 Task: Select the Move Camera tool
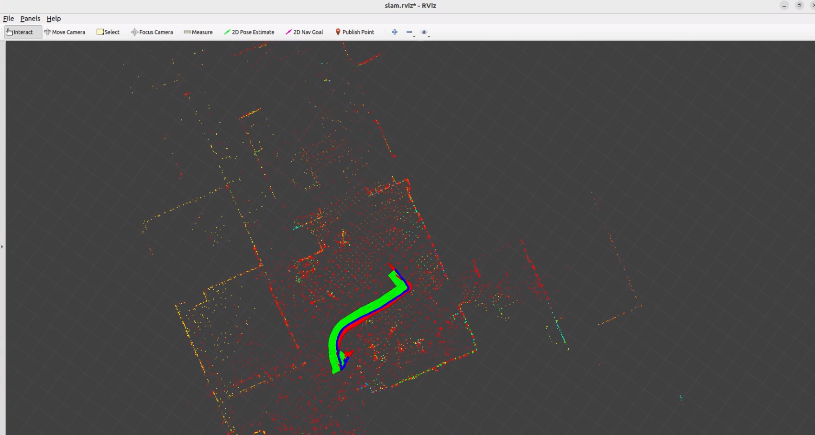(x=65, y=32)
